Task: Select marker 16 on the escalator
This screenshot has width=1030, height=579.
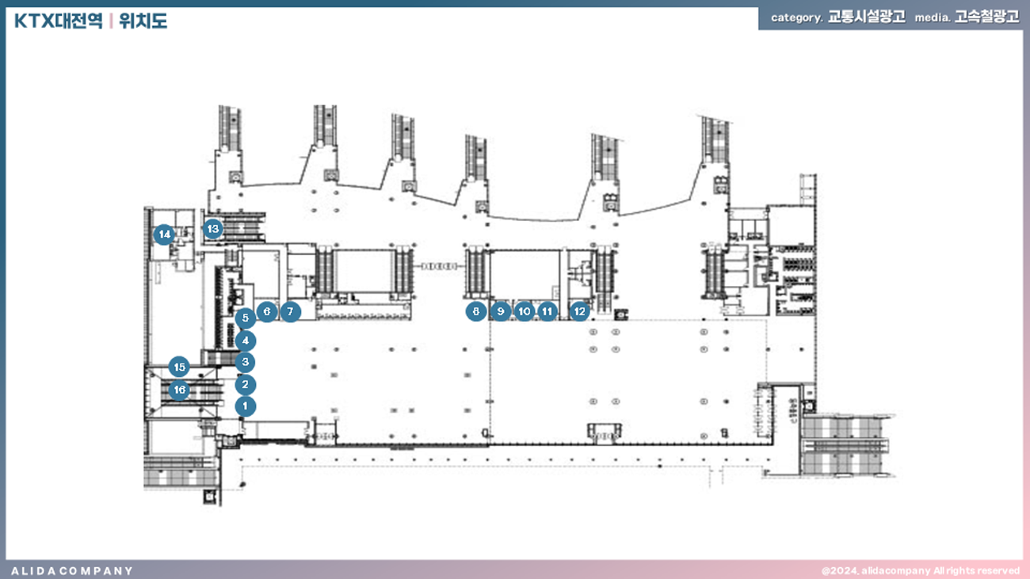Action: pos(180,390)
